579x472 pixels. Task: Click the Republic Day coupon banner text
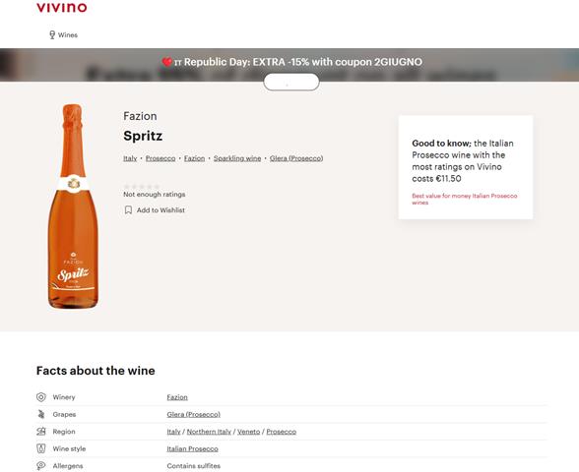291,62
